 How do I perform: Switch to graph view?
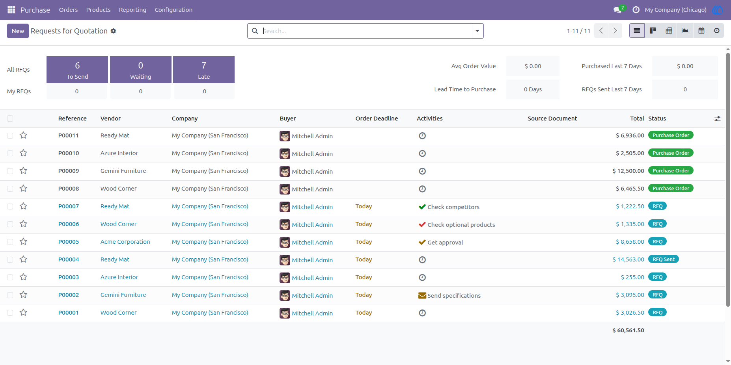[x=685, y=31]
